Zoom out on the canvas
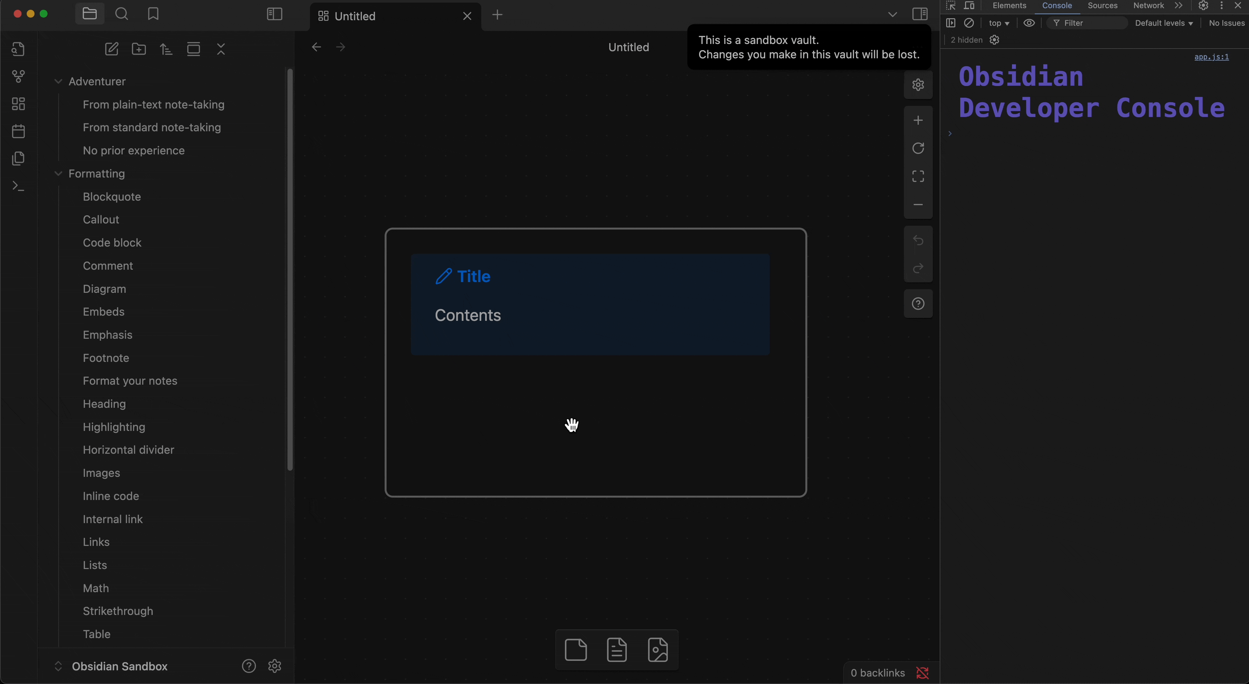1249x684 pixels. [x=918, y=205]
